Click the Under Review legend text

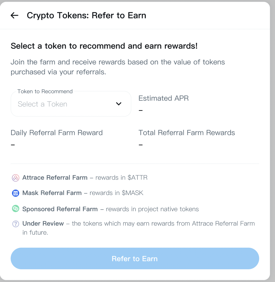(x=43, y=224)
